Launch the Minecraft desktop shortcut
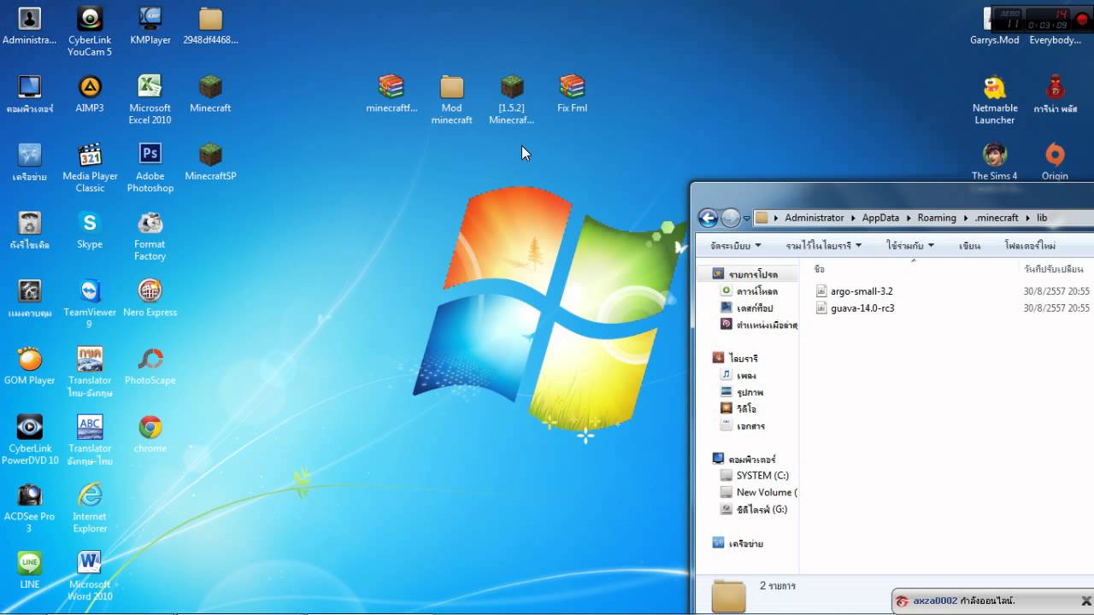1094x615 pixels. tap(210, 94)
